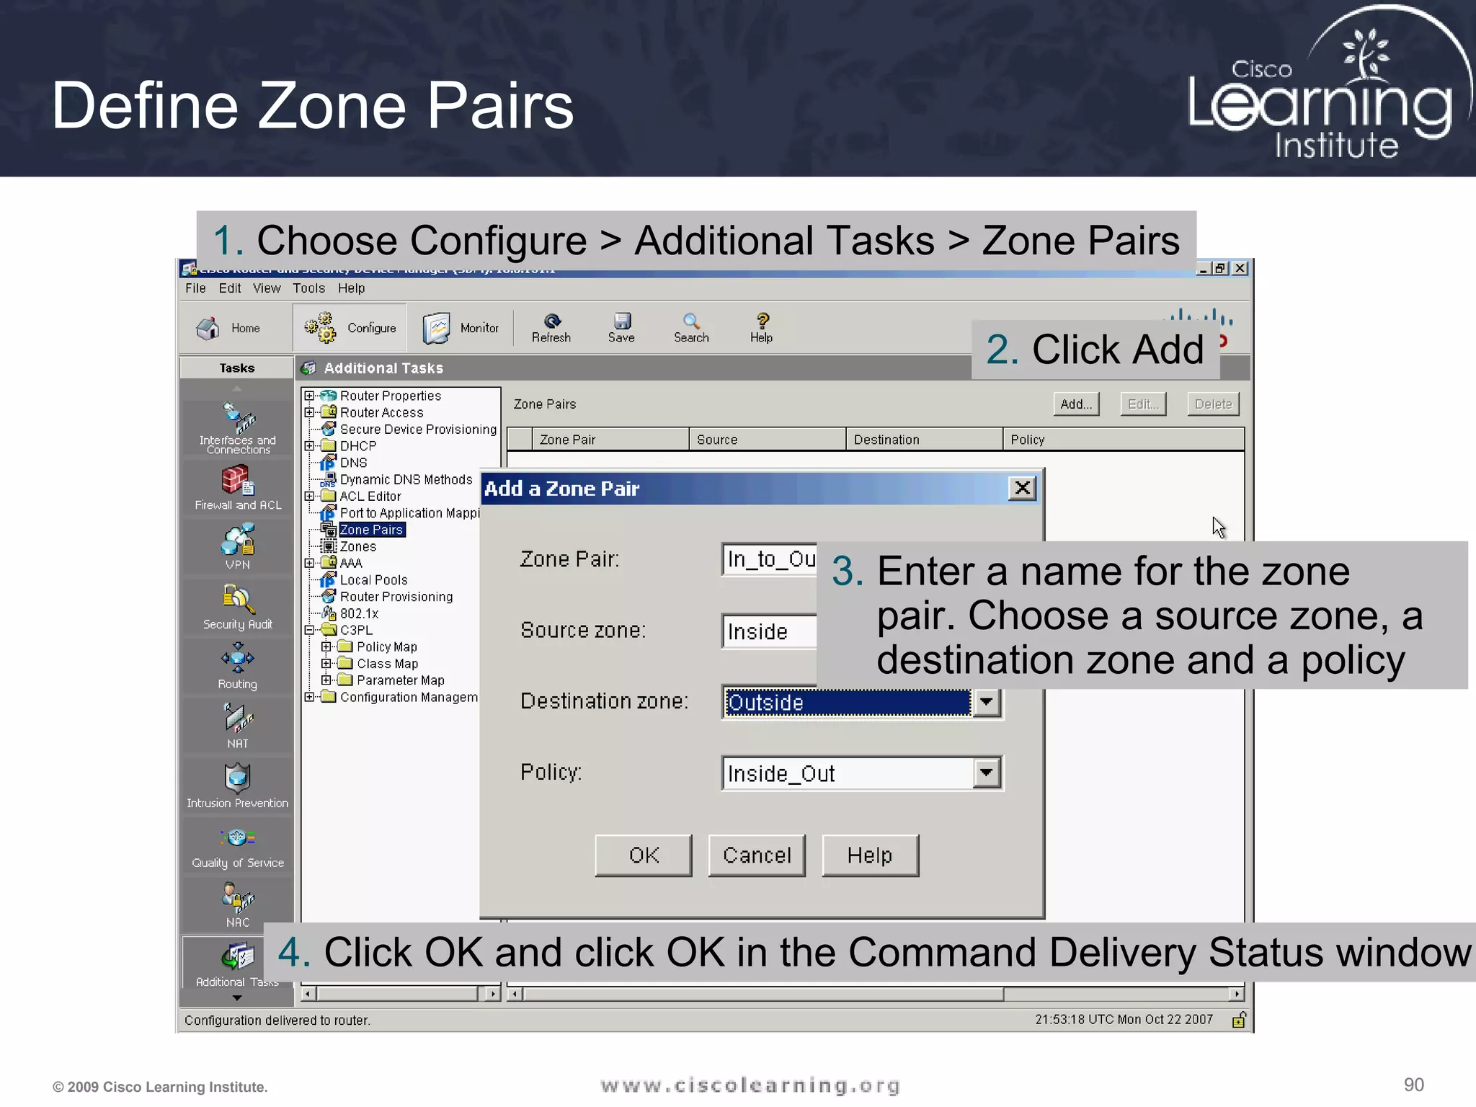Image resolution: width=1476 pixels, height=1107 pixels.
Task: Expand the DHCP tree node
Action: coord(309,446)
